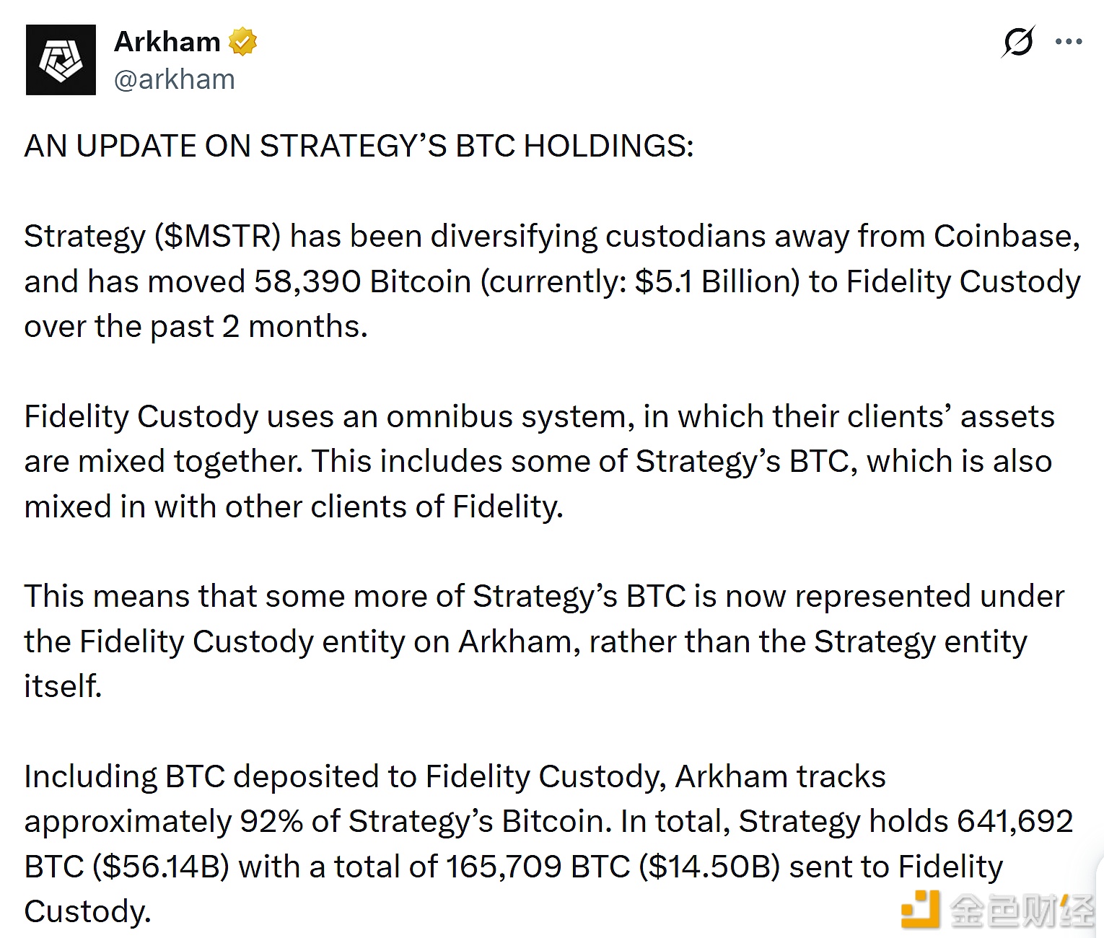Click the gold verified badge
This screenshot has height=938, width=1104.
point(243,42)
